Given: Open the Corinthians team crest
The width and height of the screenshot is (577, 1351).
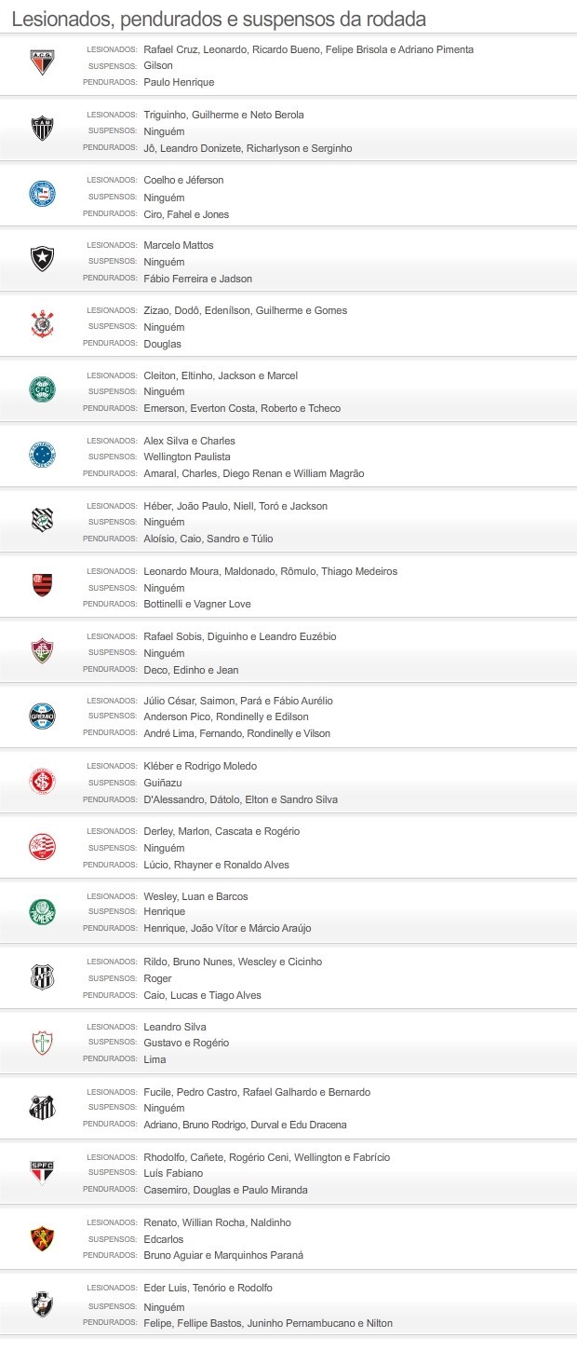Looking at the screenshot, I should (x=42, y=324).
